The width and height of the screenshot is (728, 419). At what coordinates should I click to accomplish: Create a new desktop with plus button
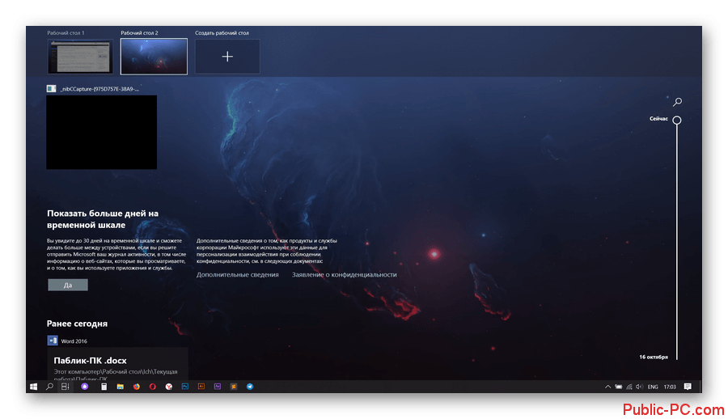tap(227, 56)
